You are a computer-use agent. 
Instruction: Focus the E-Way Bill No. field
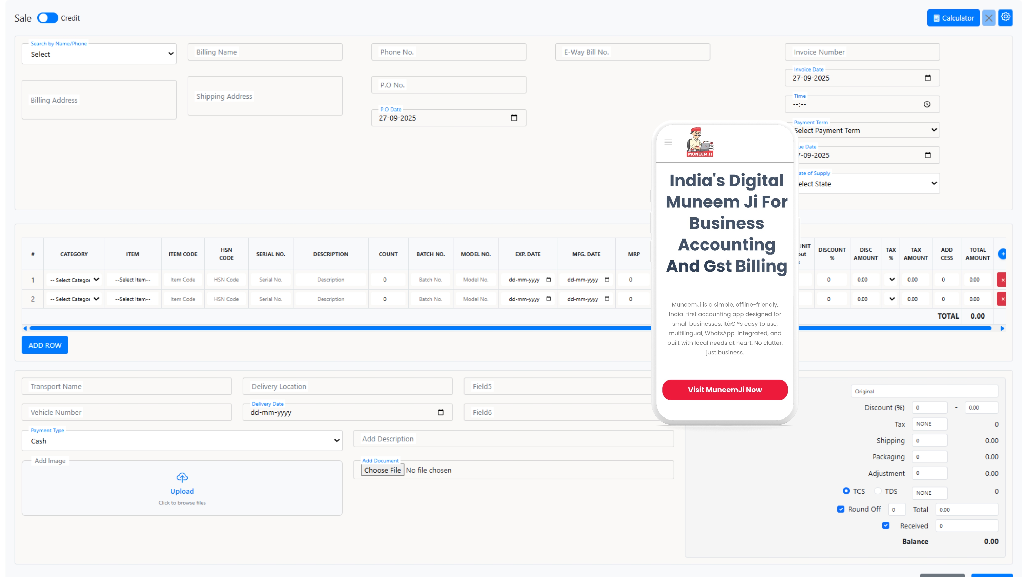click(x=633, y=52)
